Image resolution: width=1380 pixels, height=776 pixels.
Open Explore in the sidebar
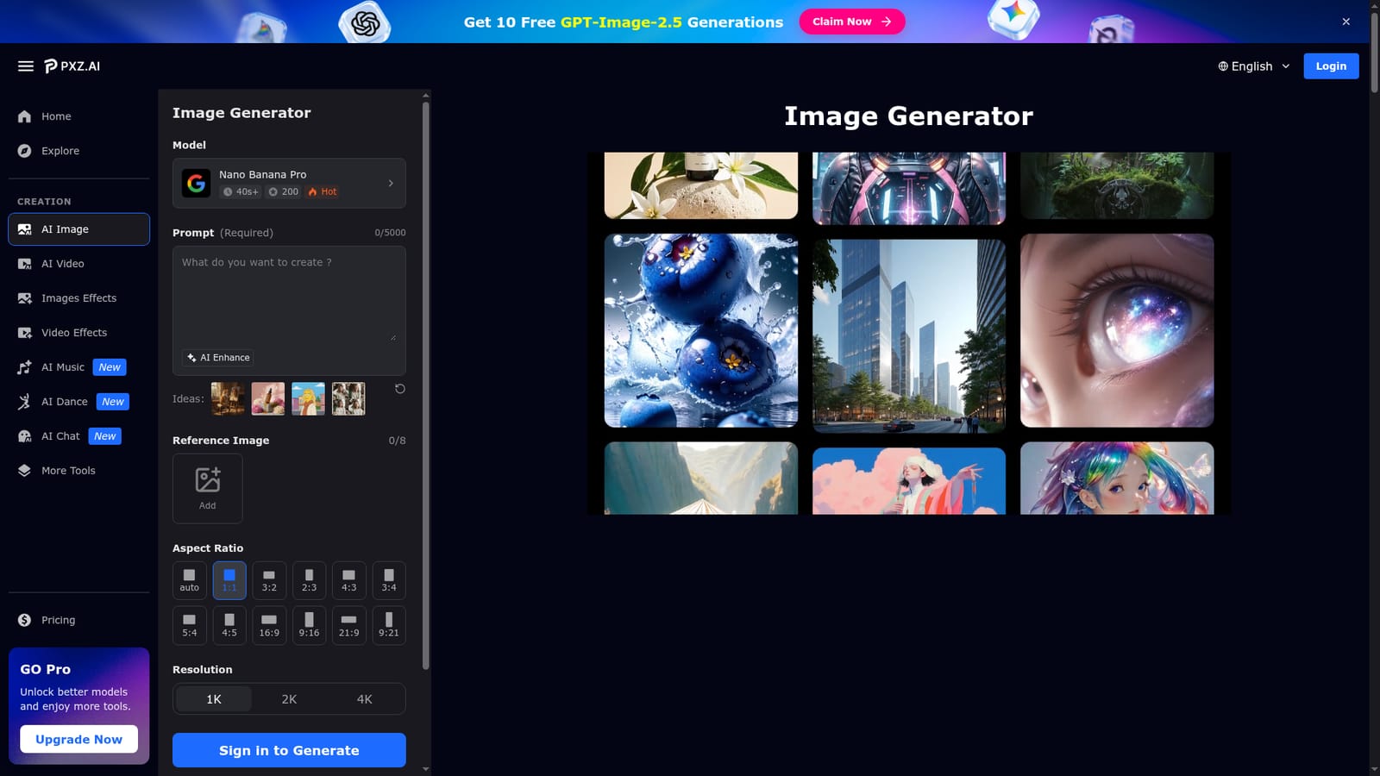(x=78, y=151)
